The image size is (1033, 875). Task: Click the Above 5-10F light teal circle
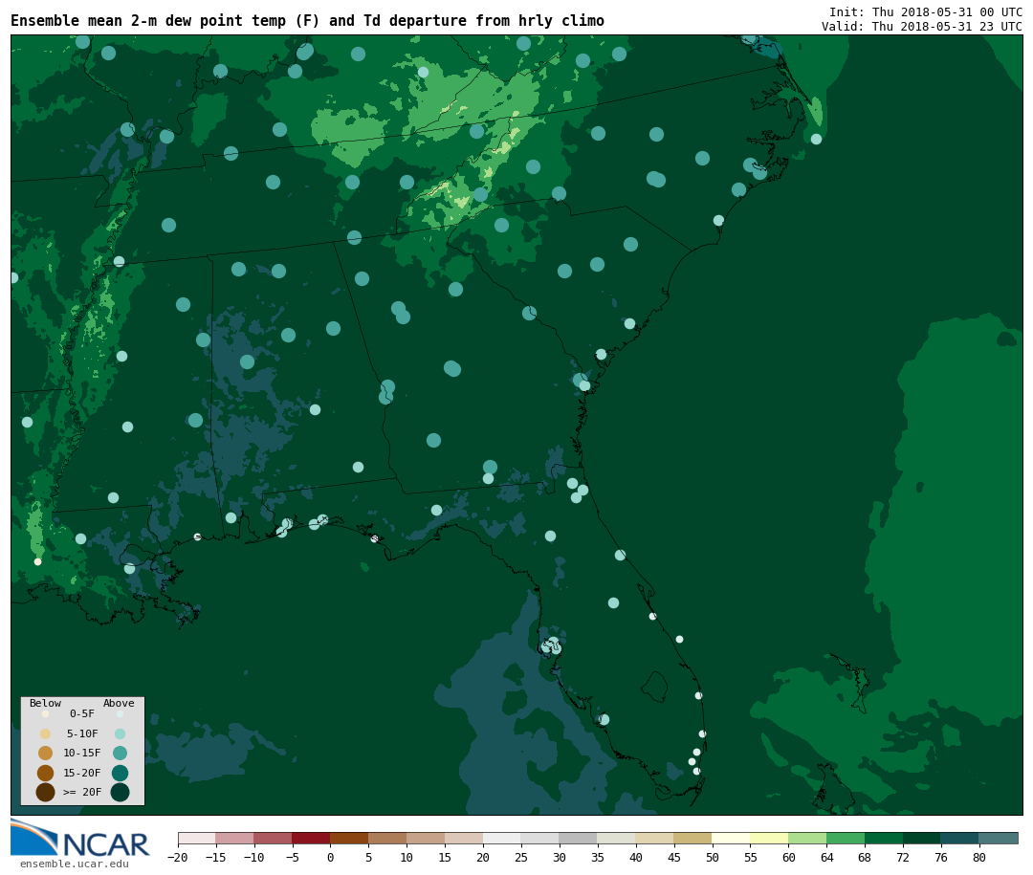click(x=120, y=733)
